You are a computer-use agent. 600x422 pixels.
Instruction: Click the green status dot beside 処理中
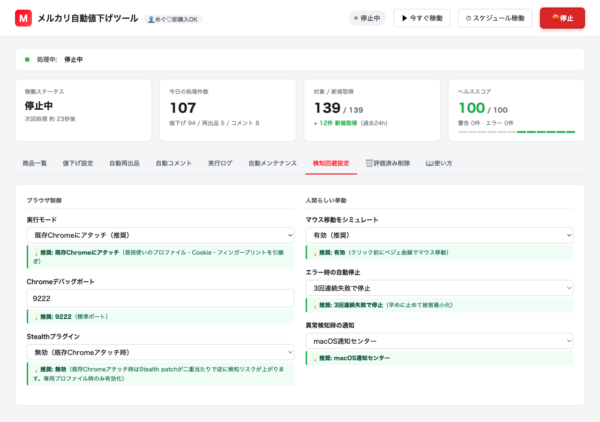click(27, 60)
